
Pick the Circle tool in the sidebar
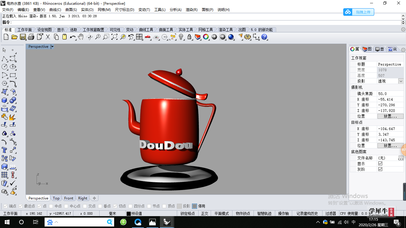4,67
